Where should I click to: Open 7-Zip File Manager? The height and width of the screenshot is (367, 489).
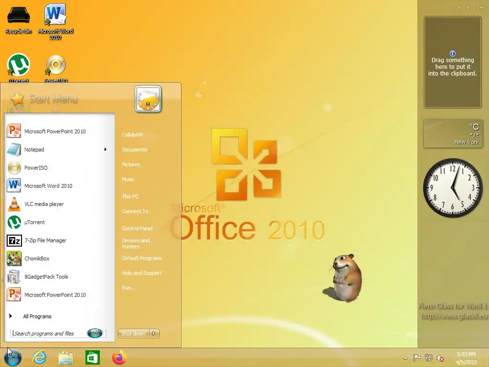[x=59, y=240]
